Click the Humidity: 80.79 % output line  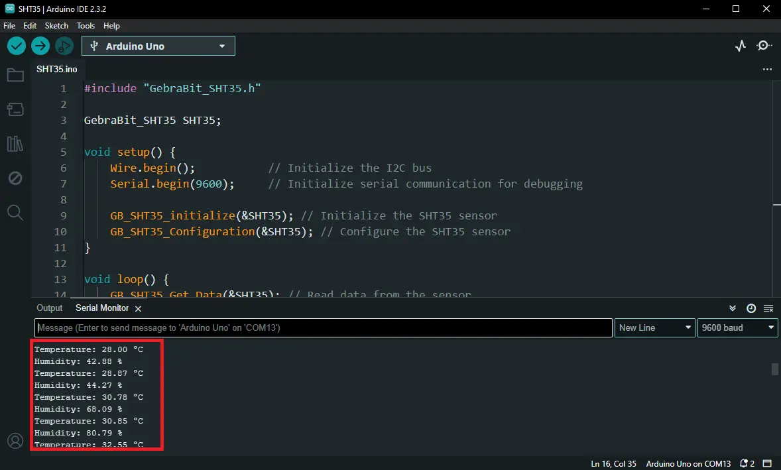point(78,433)
